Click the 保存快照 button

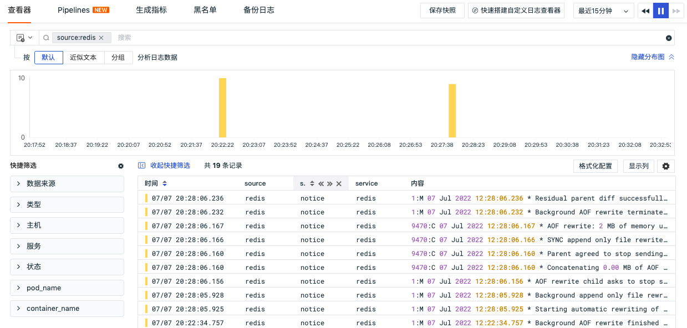(442, 11)
